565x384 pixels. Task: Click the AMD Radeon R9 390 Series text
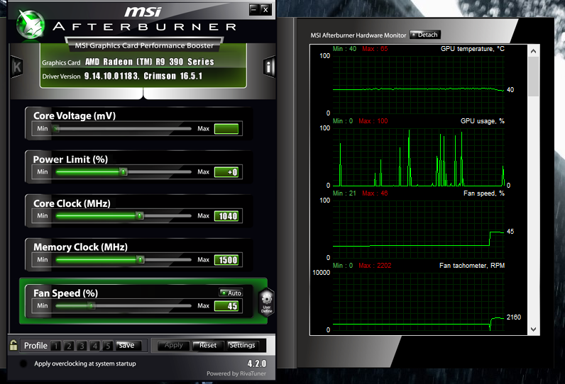click(x=150, y=62)
